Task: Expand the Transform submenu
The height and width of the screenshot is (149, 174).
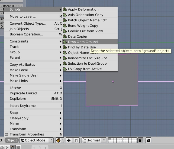Action: pos(33,129)
